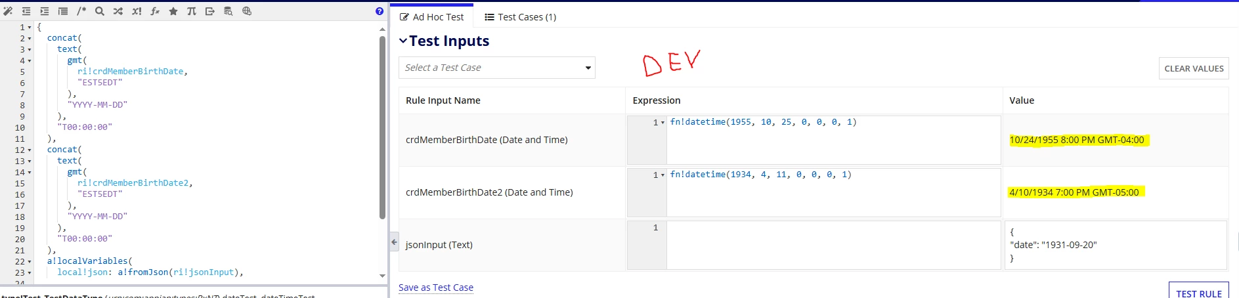Click the crdMemberBirthDate (Date and Time) label
This screenshot has width=1239, height=298.
tap(487, 140)
